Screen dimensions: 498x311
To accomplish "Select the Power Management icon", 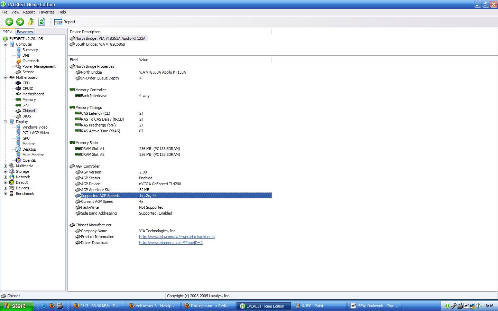I will coord(18,66).
